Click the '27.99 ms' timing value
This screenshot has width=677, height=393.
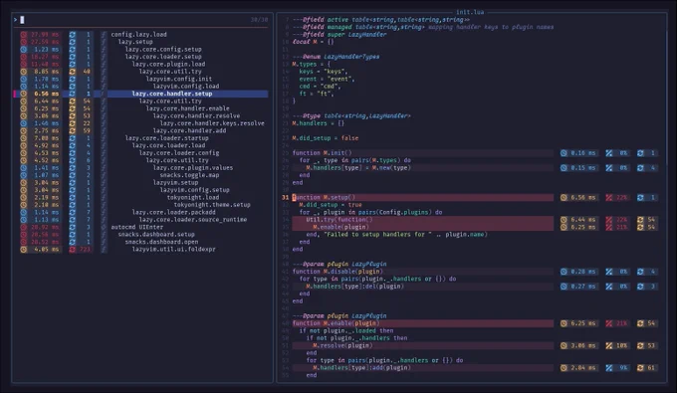click(45, 35)
